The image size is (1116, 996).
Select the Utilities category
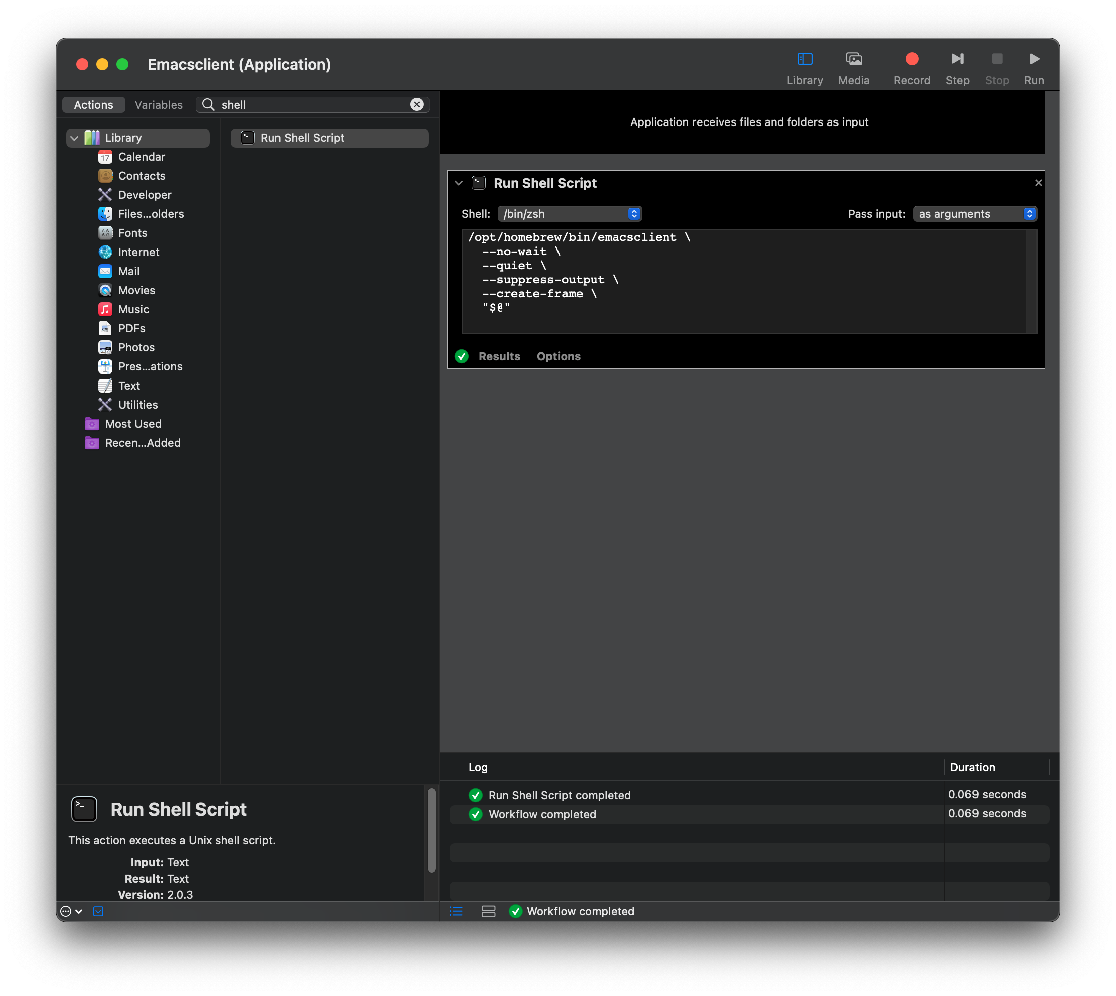coord(138,406)
